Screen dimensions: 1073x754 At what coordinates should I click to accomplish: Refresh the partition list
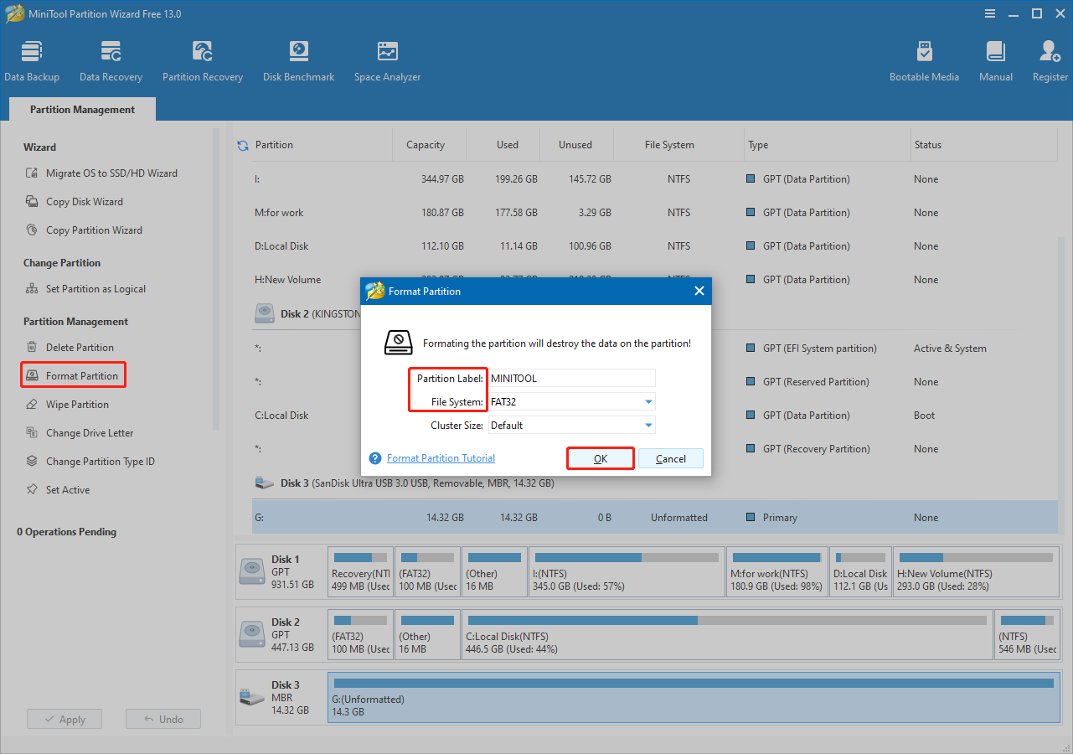coord(242,144)
